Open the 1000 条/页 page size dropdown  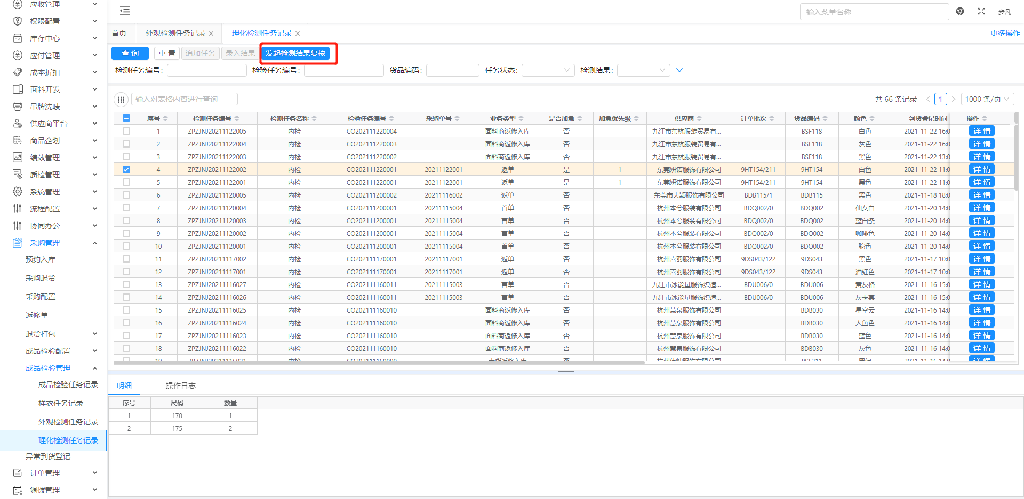(x=987, y=99)
